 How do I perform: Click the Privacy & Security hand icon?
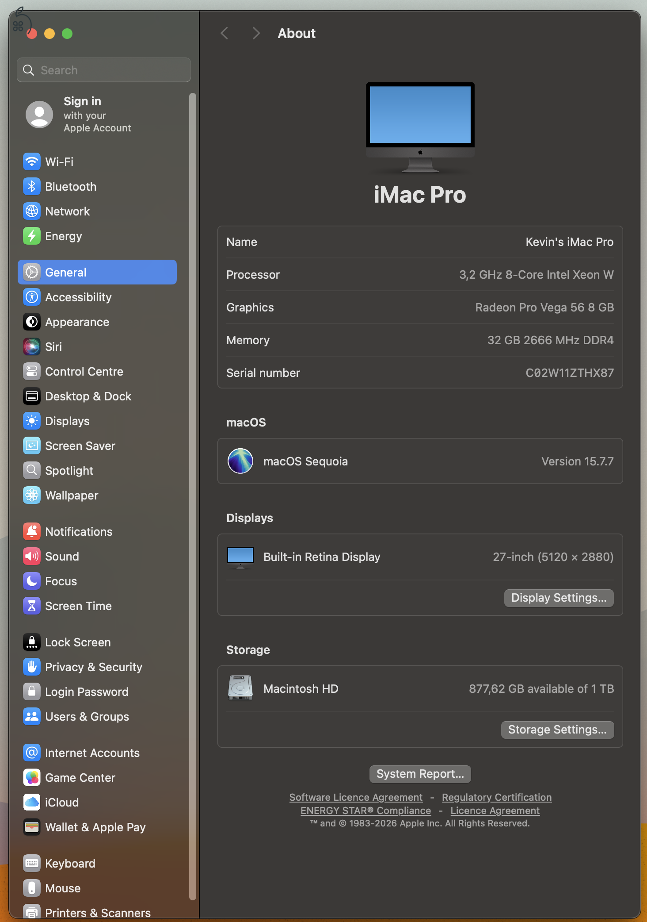(x=32, y=667)
